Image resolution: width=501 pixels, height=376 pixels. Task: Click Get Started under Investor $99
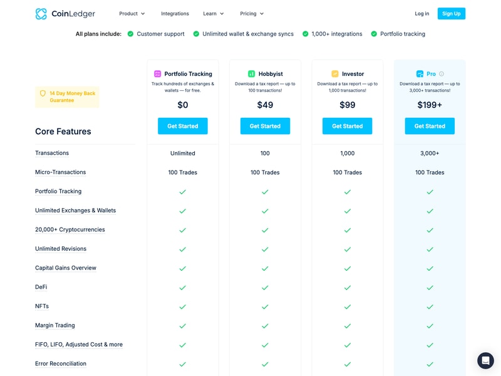point(348,126)
